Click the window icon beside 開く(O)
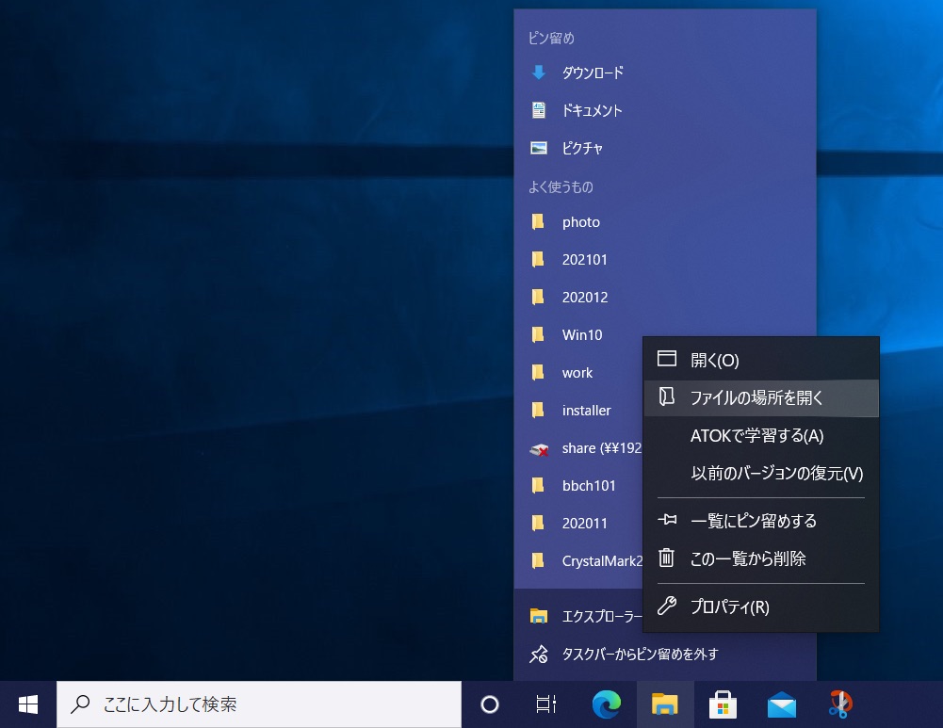The height and width of the screenshot is (728, 943). coord(667,358)
